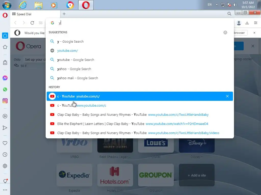
Task: Open the user profile account icon
Action: click(239, 23)
